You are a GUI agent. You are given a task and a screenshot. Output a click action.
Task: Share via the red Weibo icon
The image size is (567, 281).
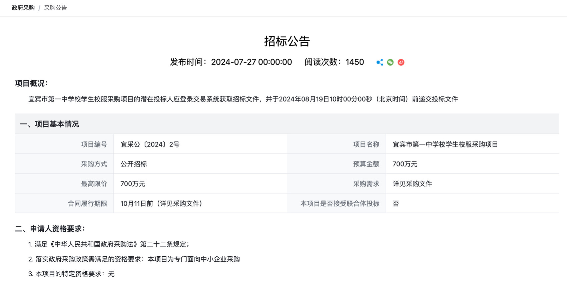point(401,62)
